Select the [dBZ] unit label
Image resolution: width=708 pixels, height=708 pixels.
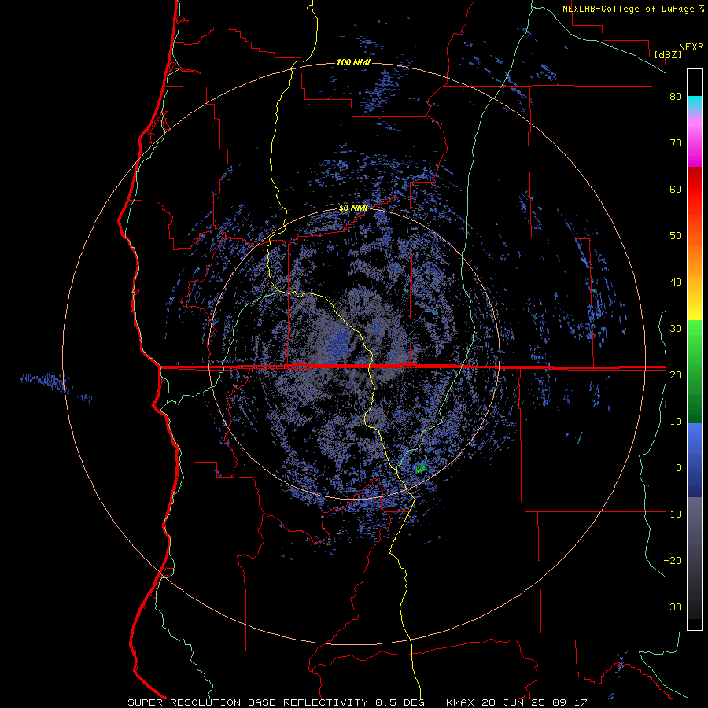668,54
